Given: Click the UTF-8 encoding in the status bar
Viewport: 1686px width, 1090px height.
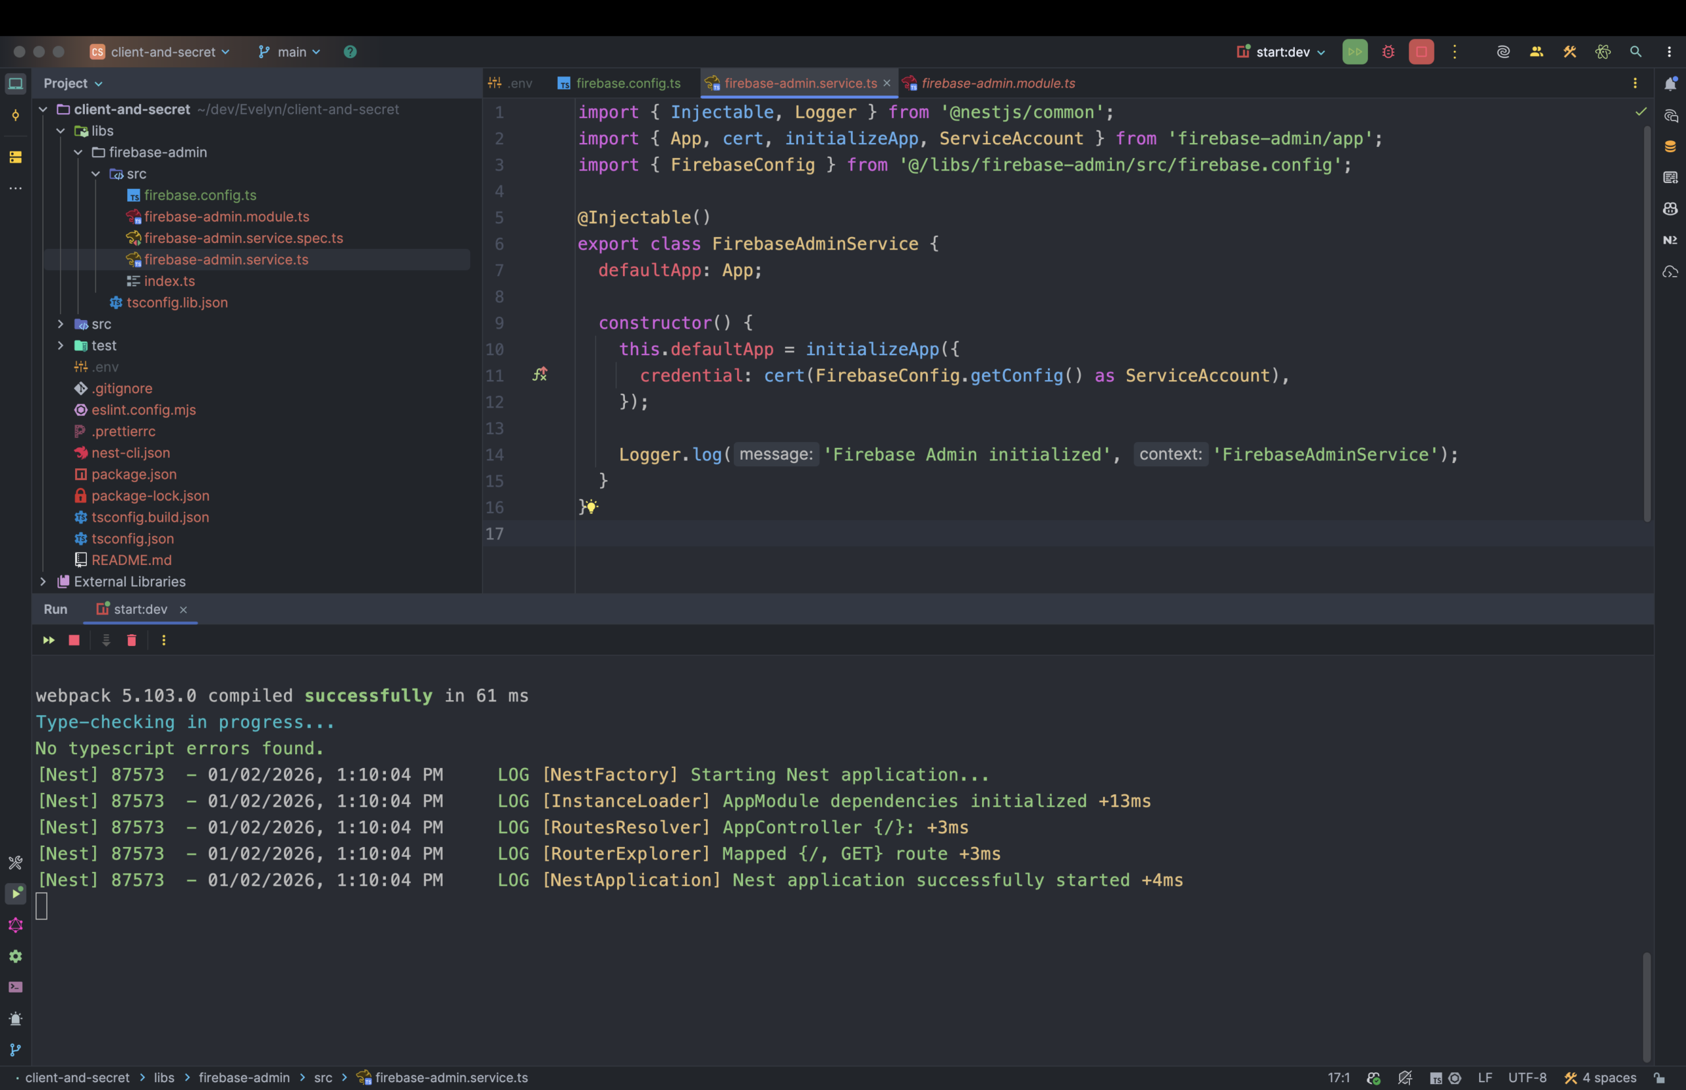Looking at the screenshot, I should click(1527, 1078).
